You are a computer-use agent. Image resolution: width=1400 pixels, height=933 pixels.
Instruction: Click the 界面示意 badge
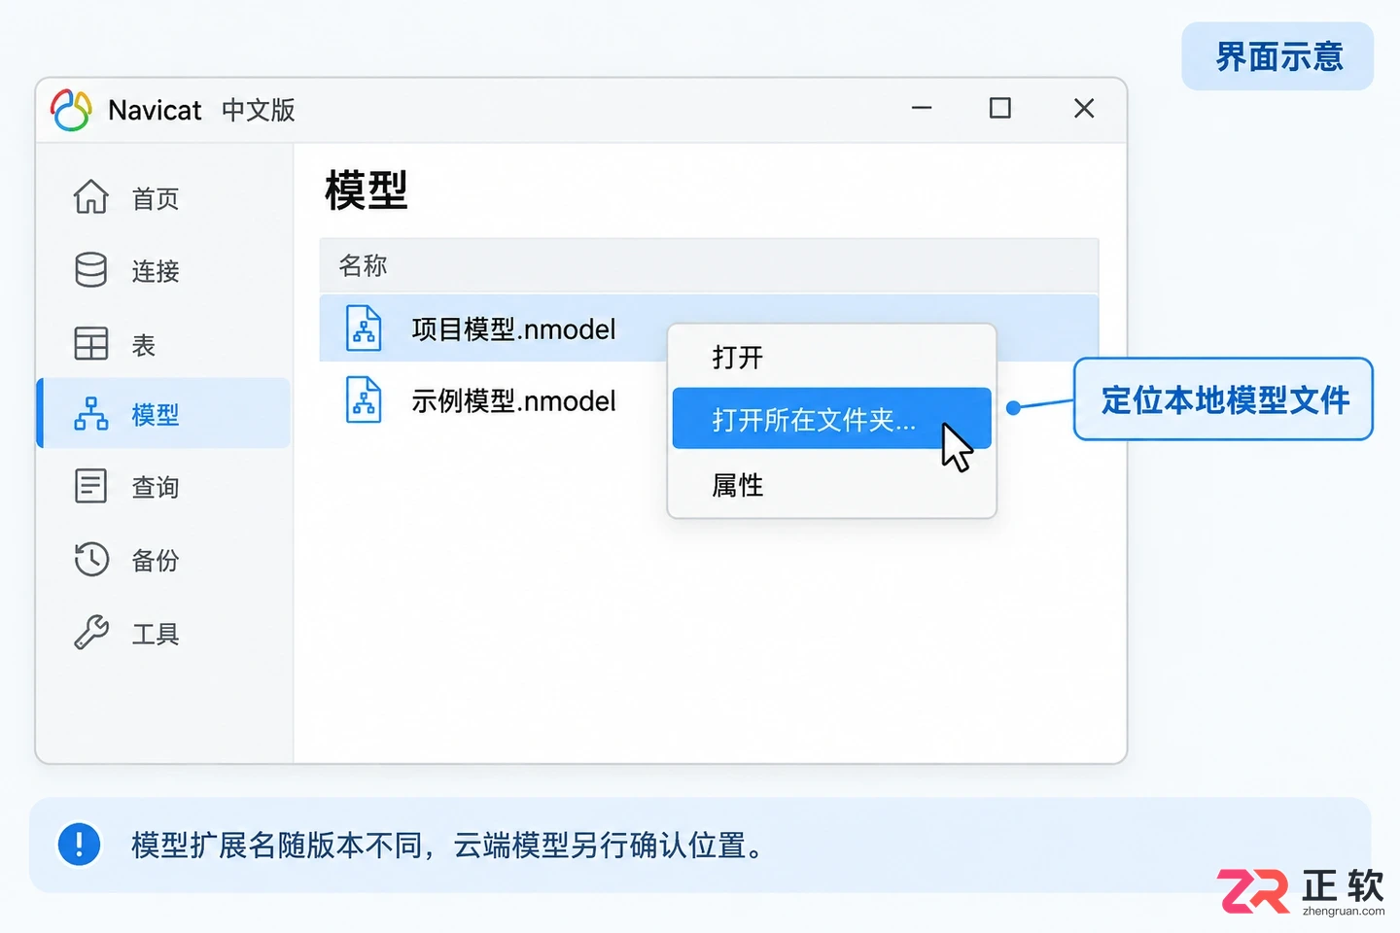click(x=1278, y=57)
